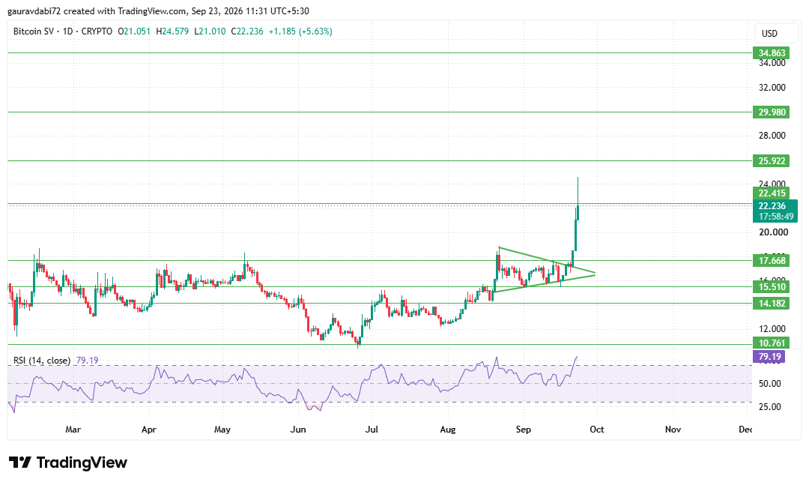Click the header caption with creation date
The width and height of the screenshot is (809, 485).
[x=158, y=10]
